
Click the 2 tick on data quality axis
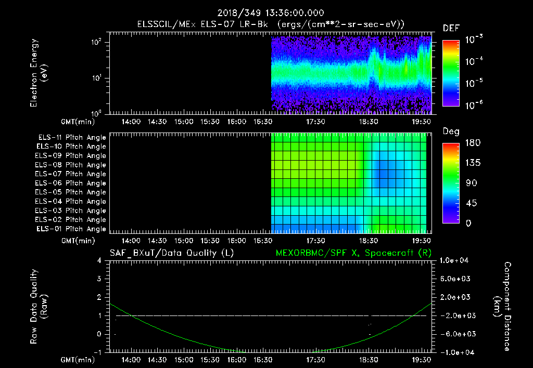pyautogui.click(x=99, y=297)
